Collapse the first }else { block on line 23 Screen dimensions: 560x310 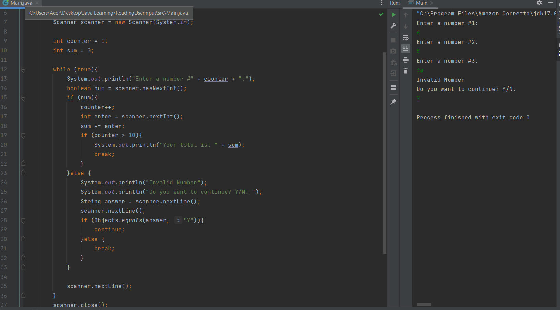pos(23,173)
